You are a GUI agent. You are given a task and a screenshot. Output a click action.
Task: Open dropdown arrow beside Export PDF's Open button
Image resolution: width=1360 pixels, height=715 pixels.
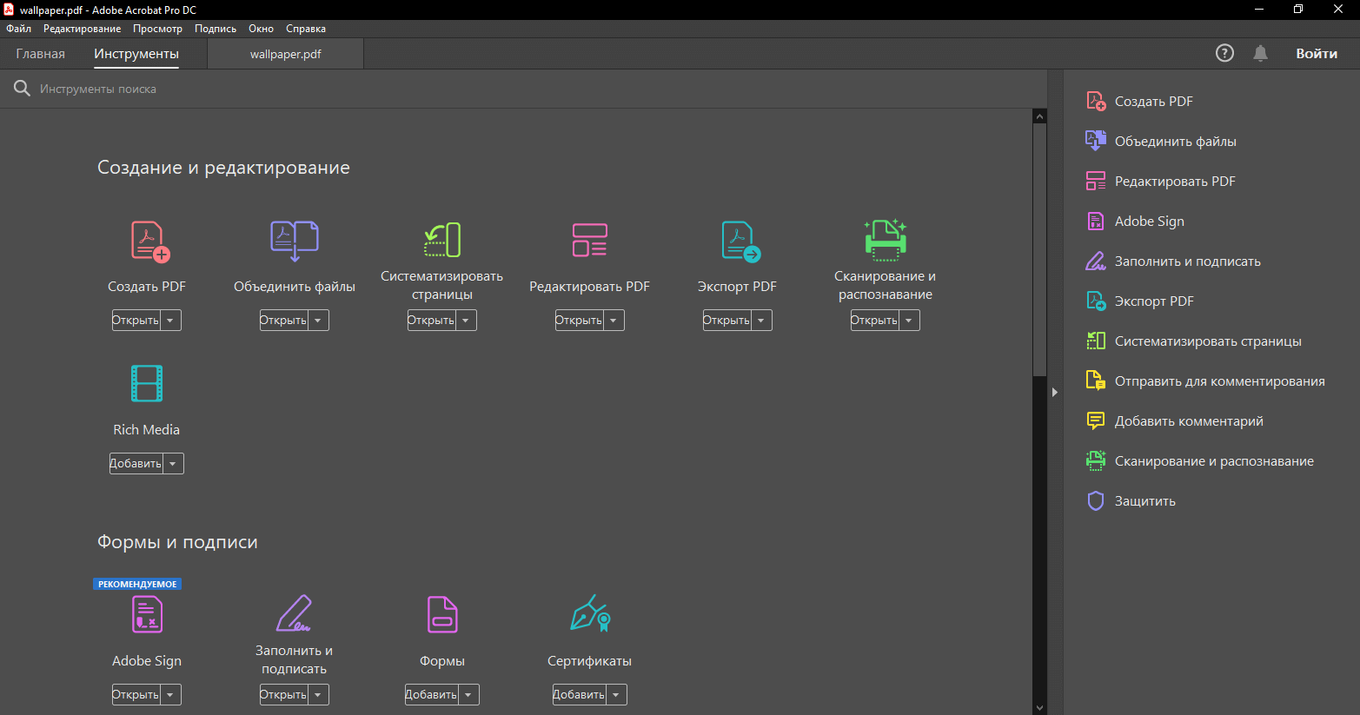pos(761,321)
